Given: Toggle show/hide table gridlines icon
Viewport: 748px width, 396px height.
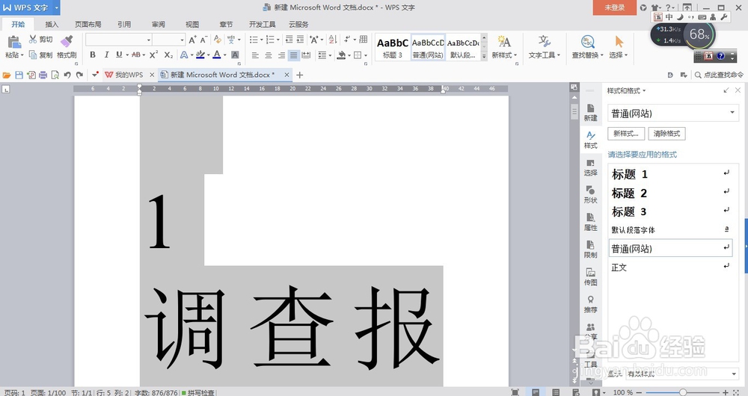Looking at the screenshot, I should point(364,40).
